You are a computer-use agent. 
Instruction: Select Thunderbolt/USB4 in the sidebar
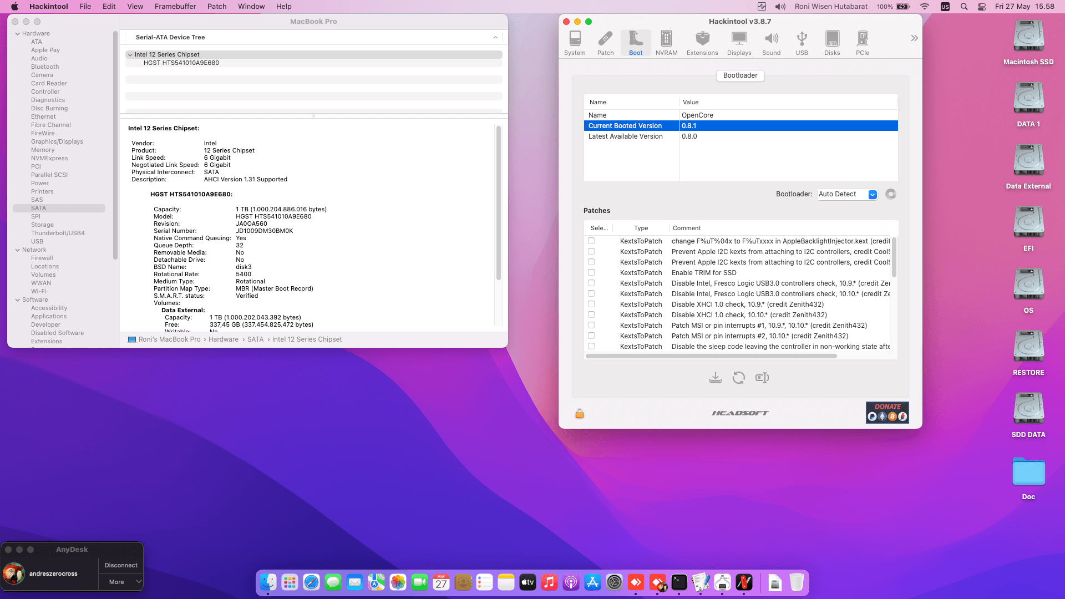(x=58, y=233)
